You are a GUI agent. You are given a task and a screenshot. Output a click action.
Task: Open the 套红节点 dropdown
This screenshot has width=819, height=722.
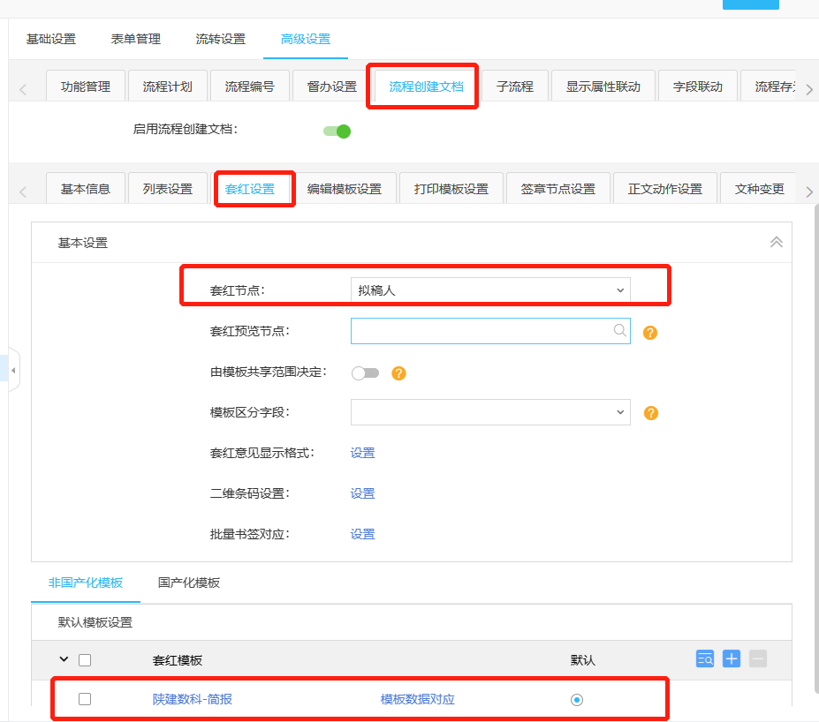[490, 290]
